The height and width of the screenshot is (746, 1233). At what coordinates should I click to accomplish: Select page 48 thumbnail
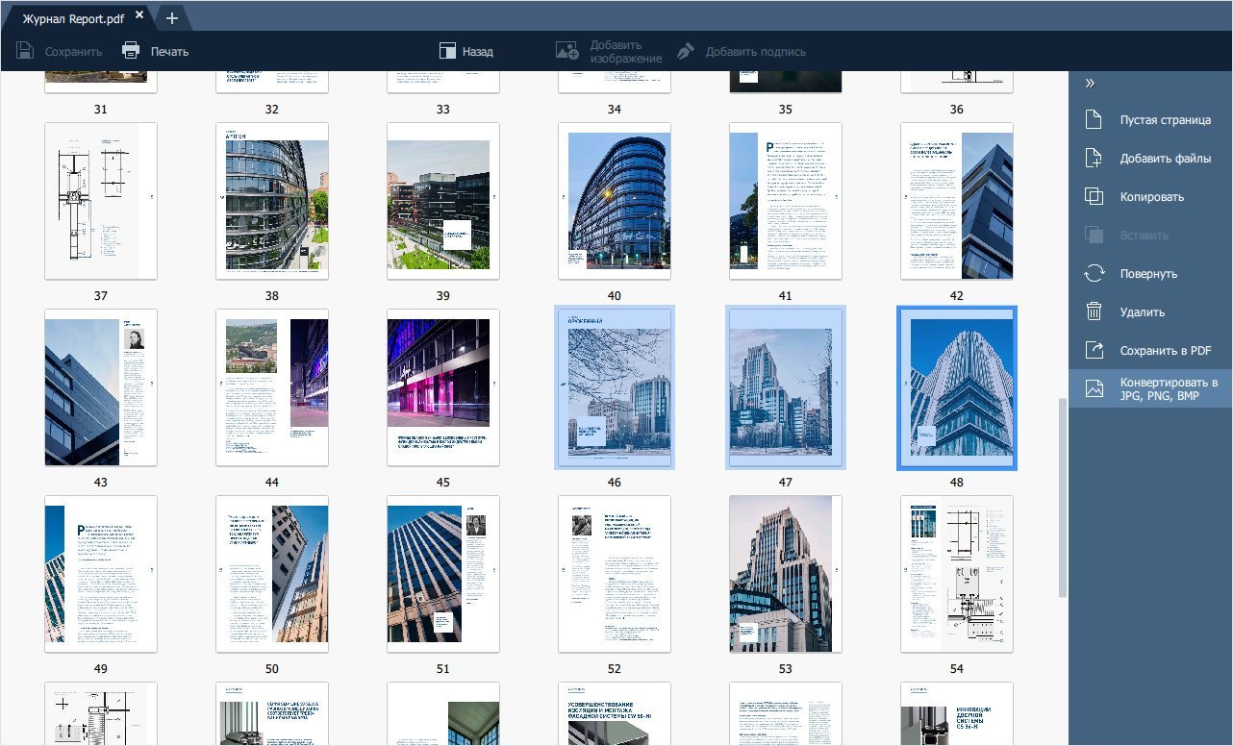pos(956,387)
